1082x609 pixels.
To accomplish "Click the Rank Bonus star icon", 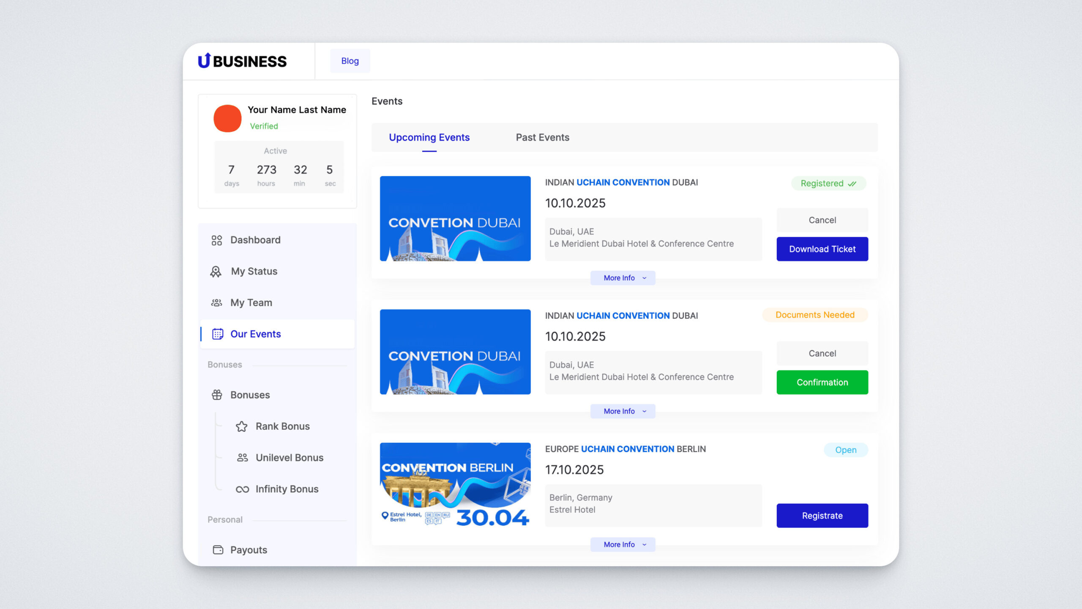I will pyautogui.click(x=242, y=426).
